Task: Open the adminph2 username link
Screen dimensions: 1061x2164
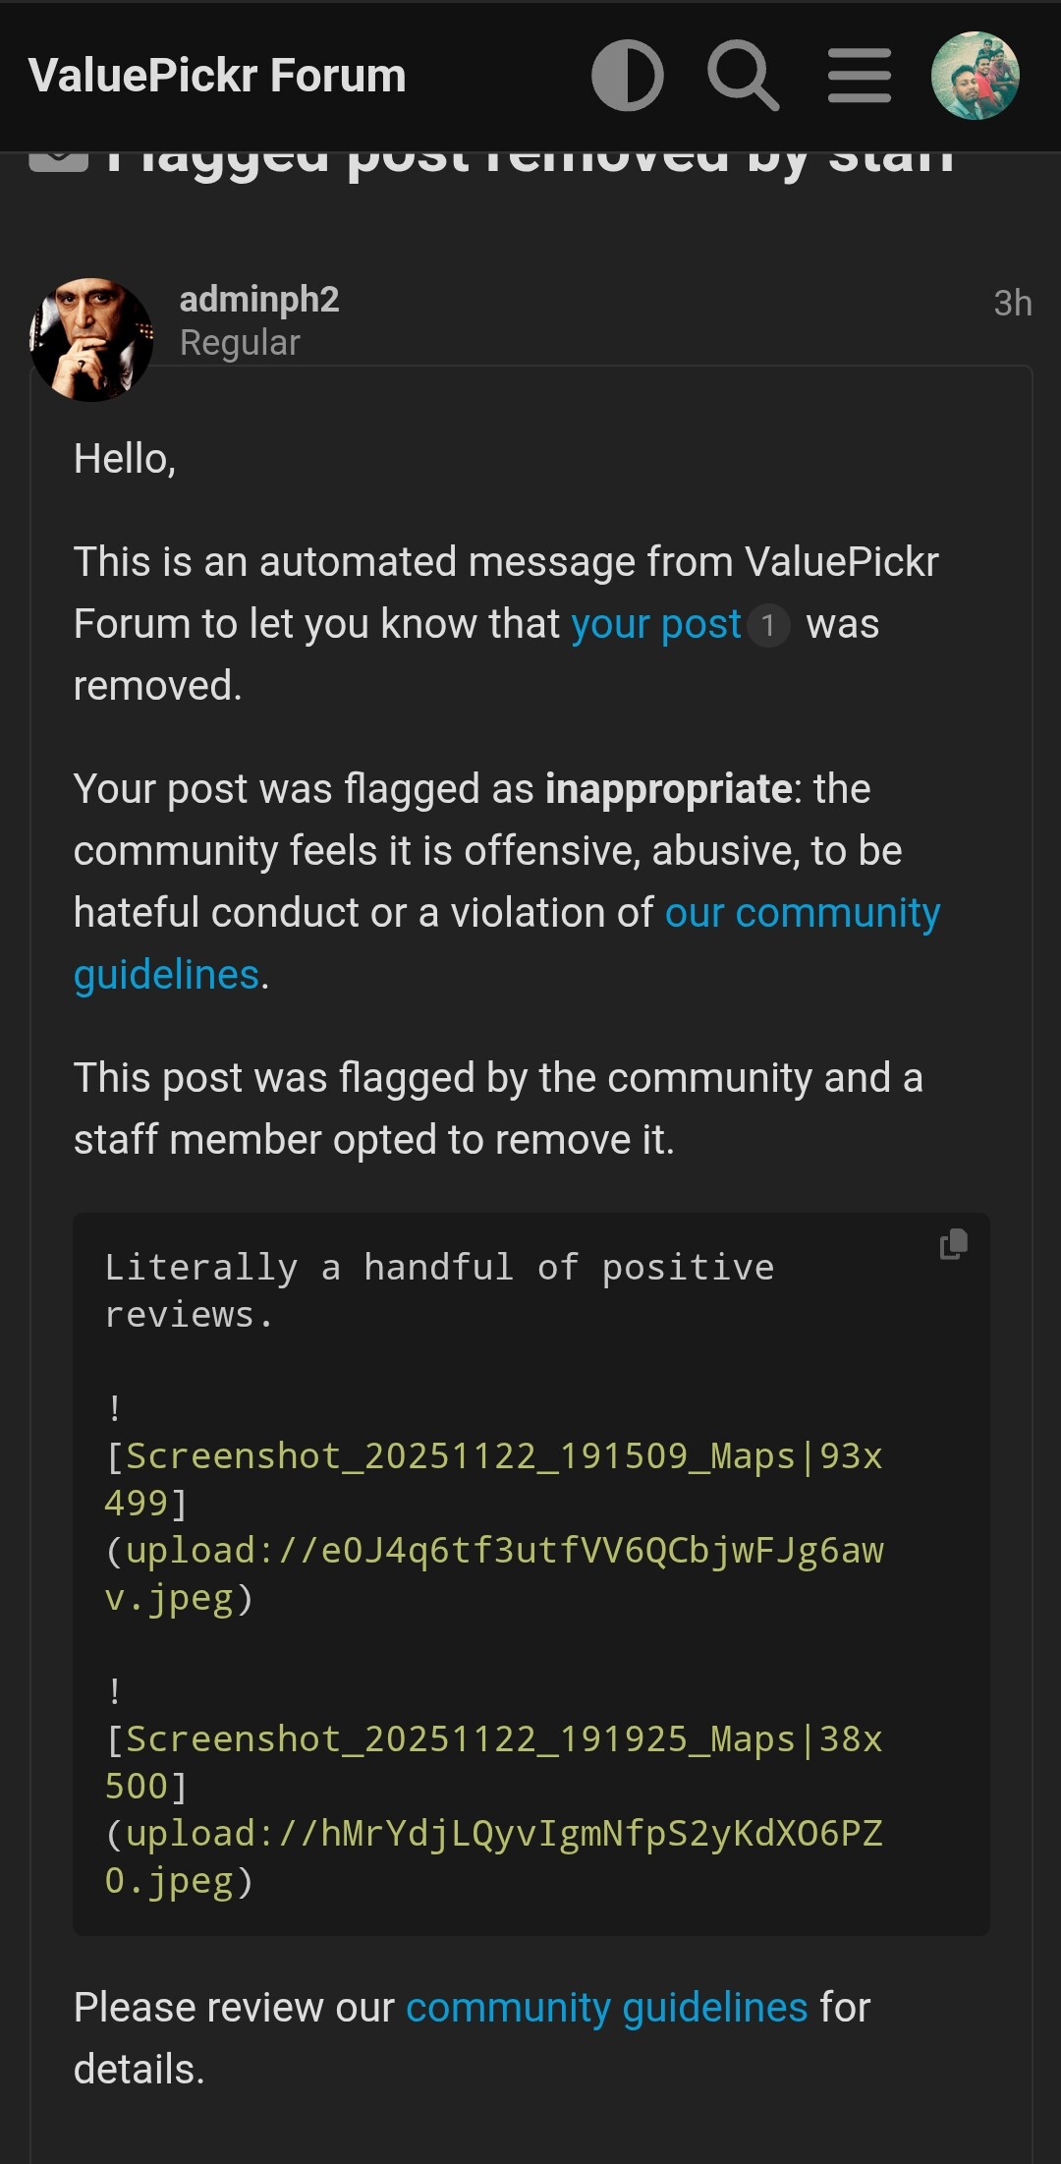Action: coord(259,299)
